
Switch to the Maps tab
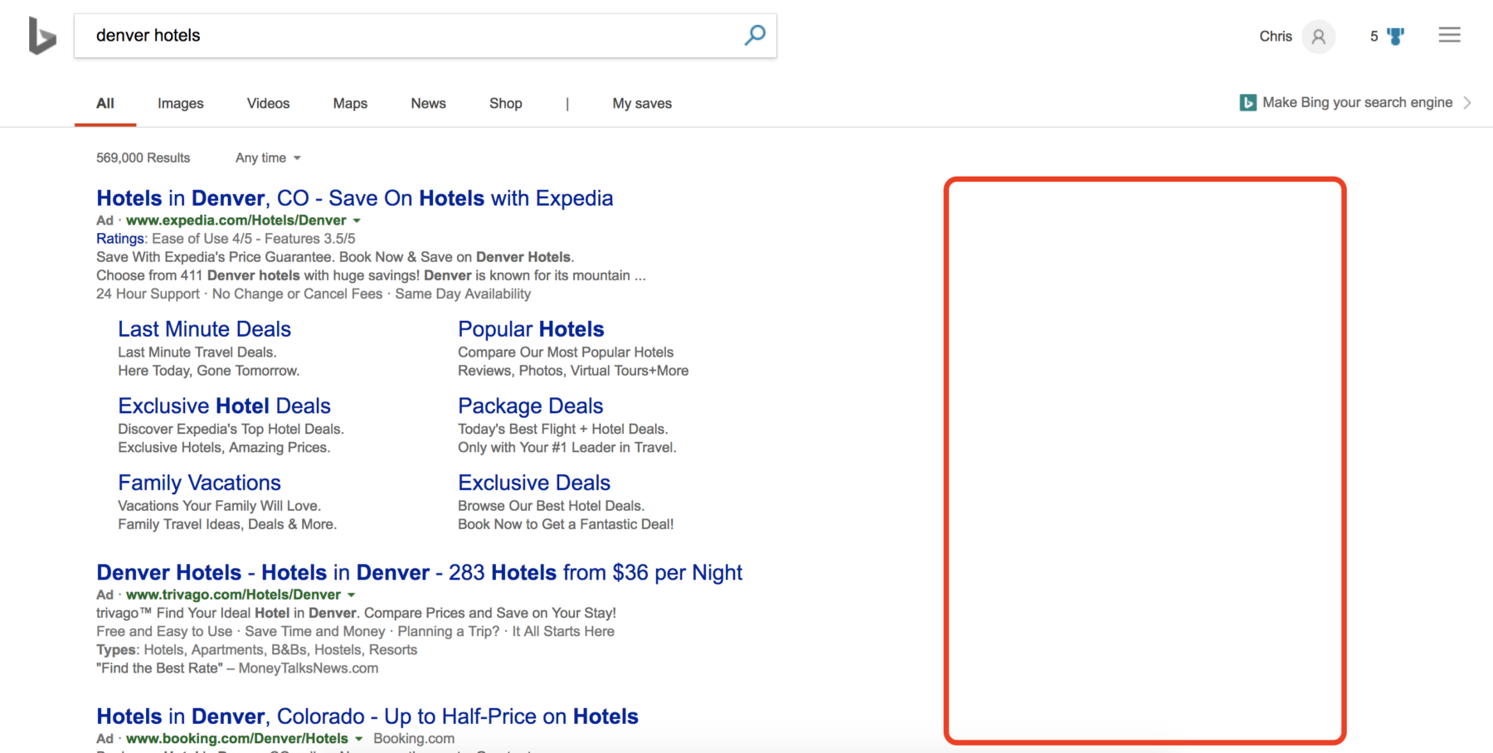pyautogui.click(x=350, y=104)
